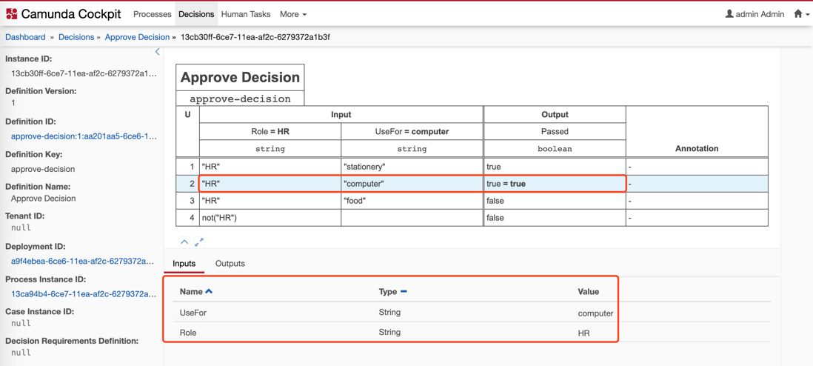Select the "computer" cell in rule 2

pyautogui.click(x=412, y=184)
